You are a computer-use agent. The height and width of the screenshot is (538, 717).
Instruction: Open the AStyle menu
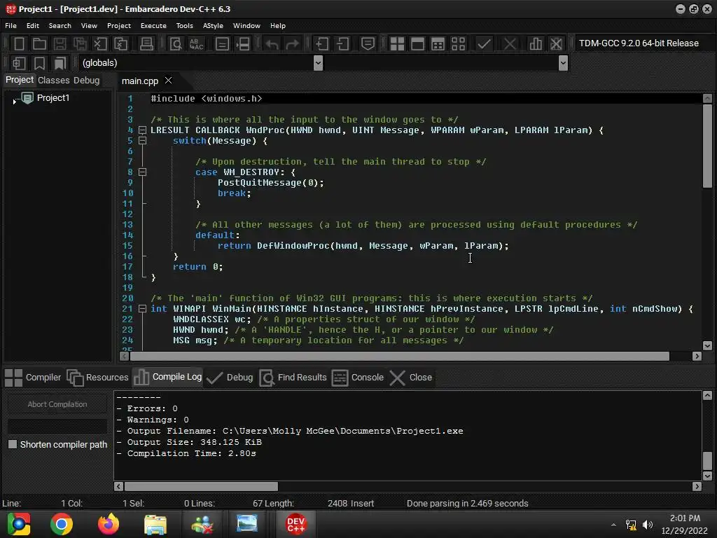coord(213,26)
